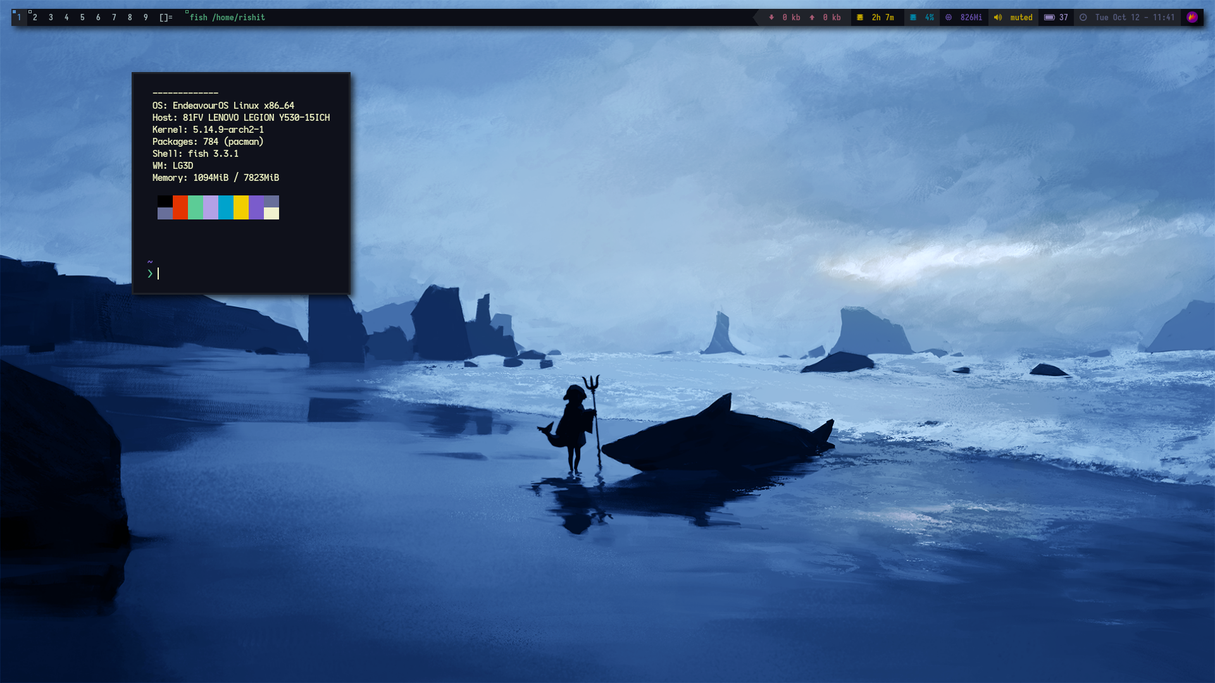Switch to workspace tag 9

coord(146,18)
